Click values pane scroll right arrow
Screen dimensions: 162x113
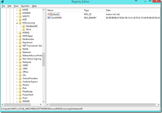(159, 104)
